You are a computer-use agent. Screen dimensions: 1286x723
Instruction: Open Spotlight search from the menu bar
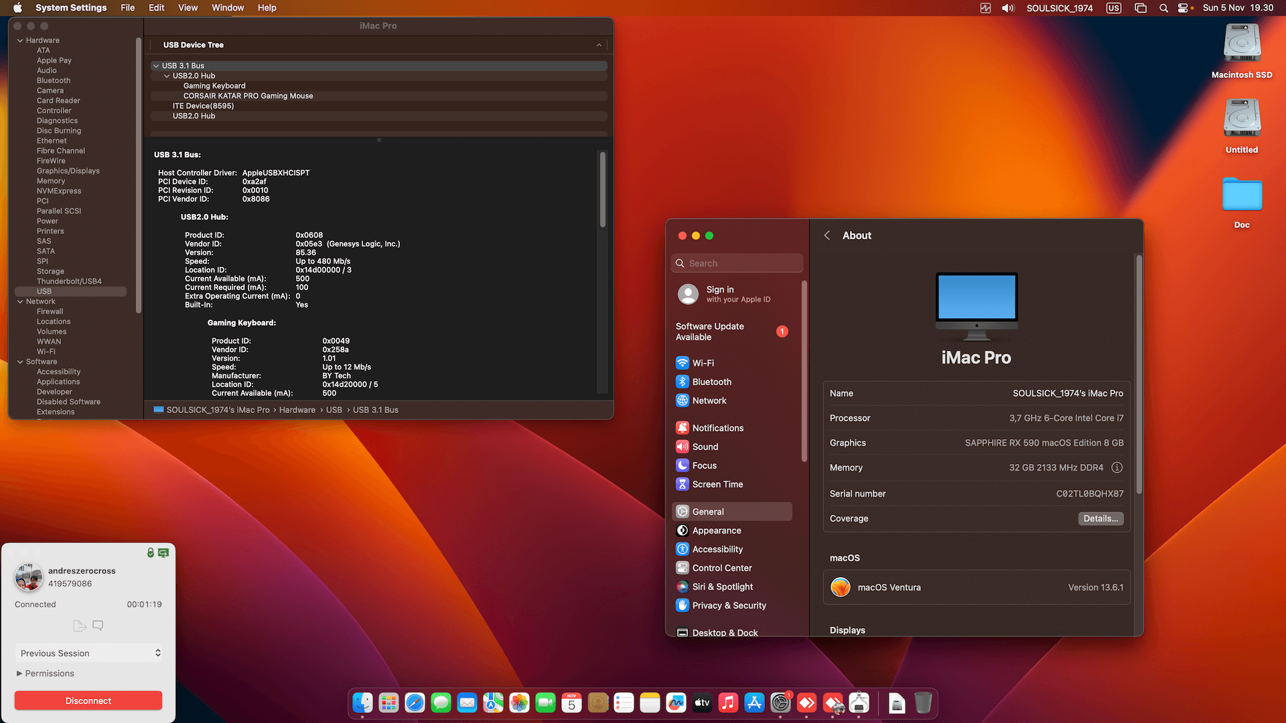tap(1163, 8)
